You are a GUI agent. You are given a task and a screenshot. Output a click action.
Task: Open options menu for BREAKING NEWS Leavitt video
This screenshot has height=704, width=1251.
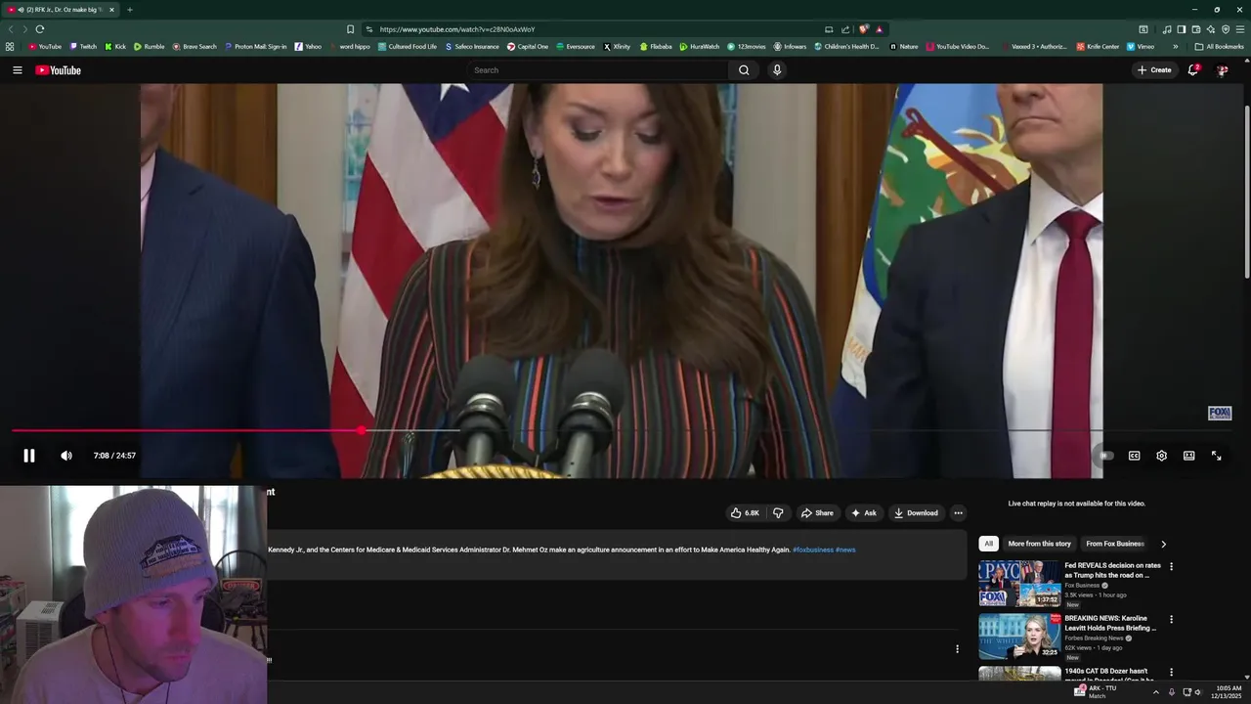coord(1171,619)
